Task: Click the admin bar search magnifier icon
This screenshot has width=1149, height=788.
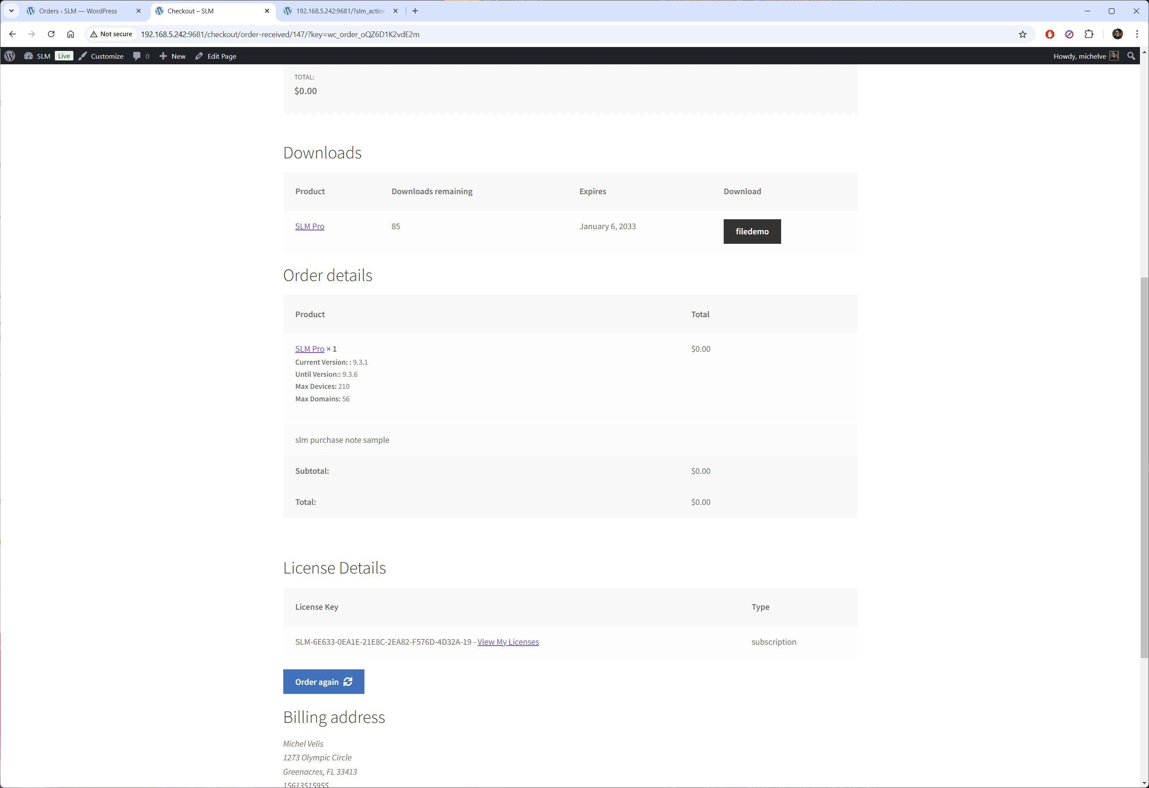Action: pyautogui.click(x=1131, y=56)
